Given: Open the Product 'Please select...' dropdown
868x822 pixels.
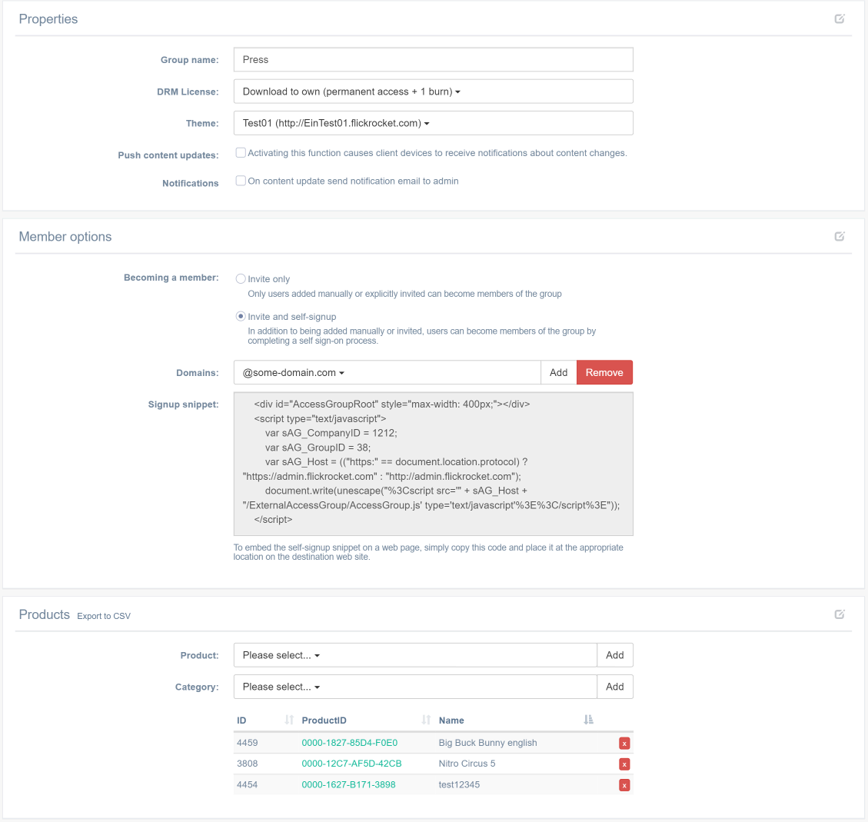Looking at the screenshot, I should click(x=415, y=655).
